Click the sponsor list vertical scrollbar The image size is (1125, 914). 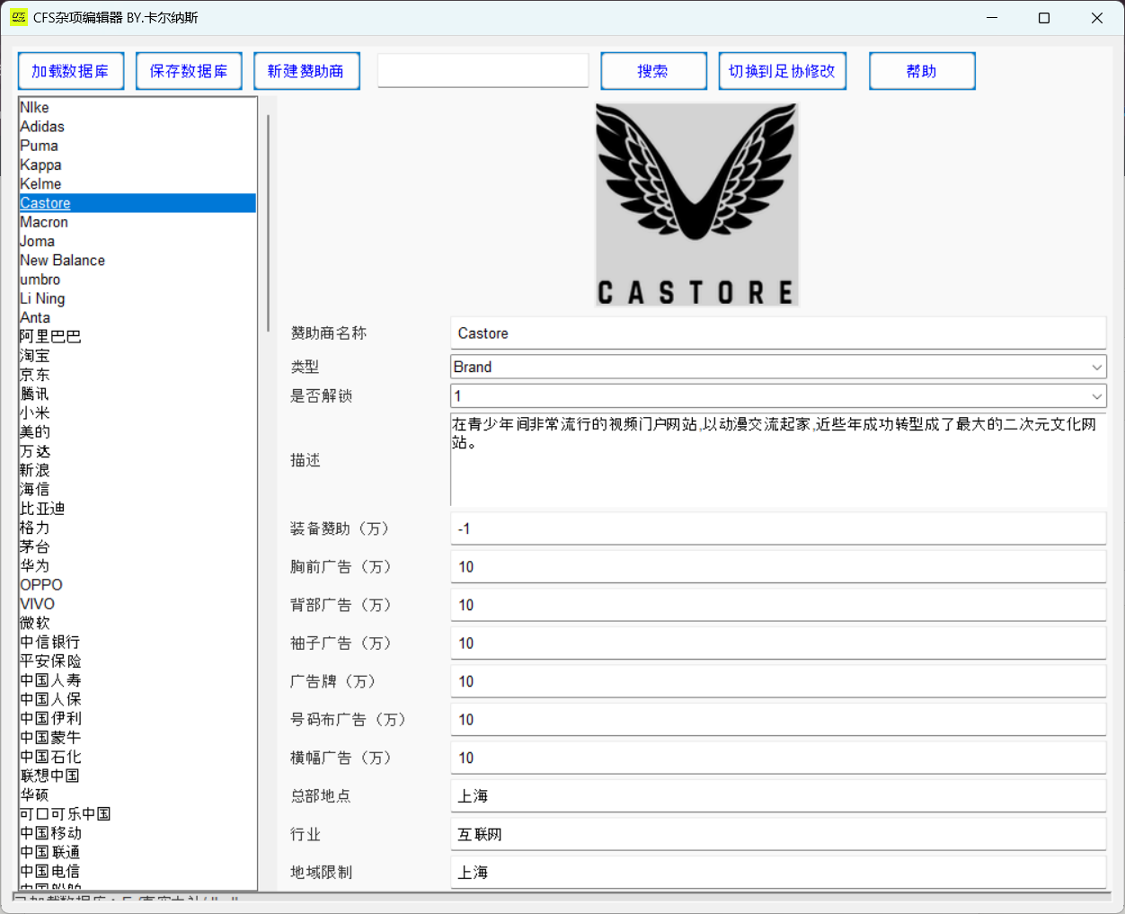[x=268, y=223]
